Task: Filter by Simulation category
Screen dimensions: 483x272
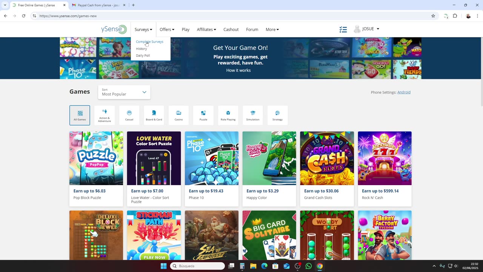Action: [253, 115]
